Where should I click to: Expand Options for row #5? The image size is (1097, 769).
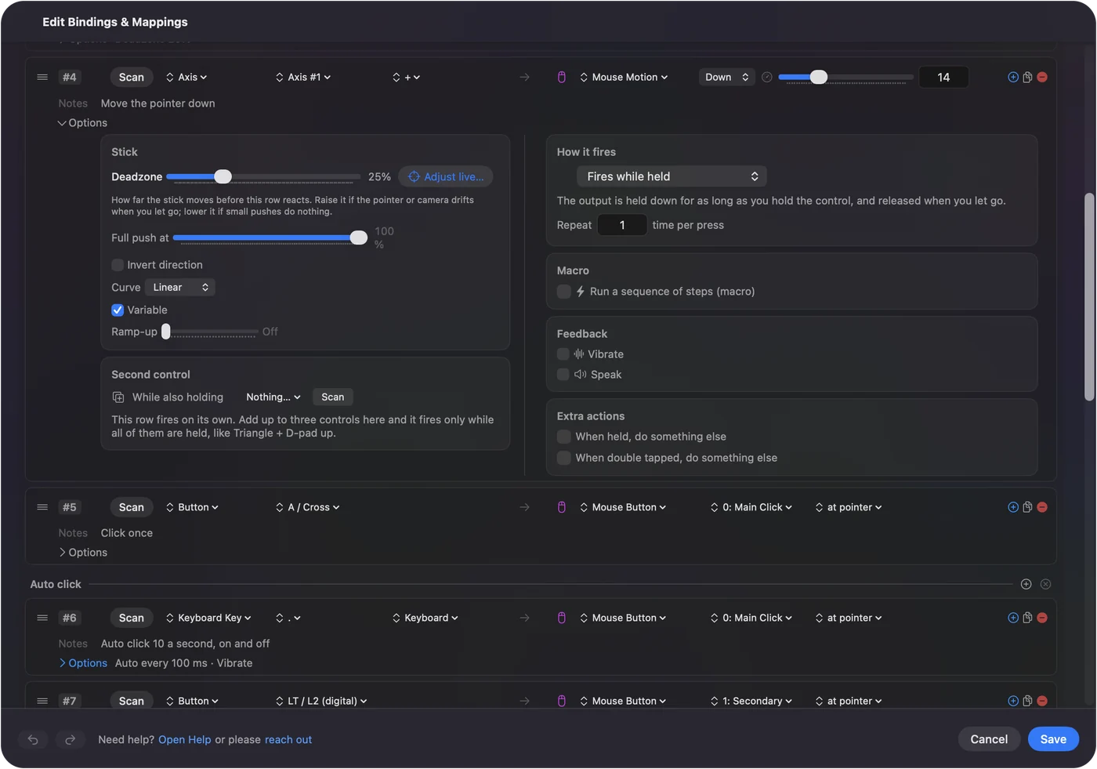click(82, 553)
